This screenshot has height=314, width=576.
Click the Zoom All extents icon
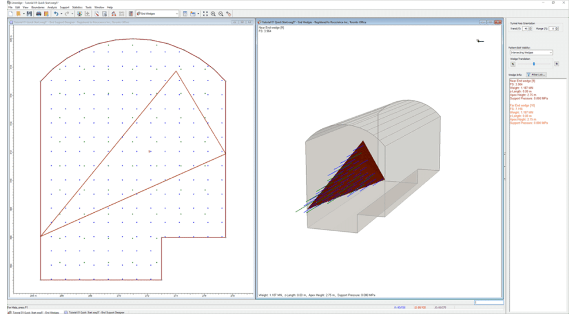(206, 13)
